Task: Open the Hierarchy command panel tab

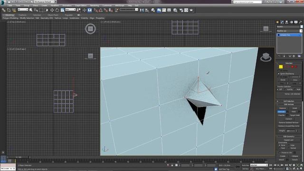Action: (x=286, y=22)
